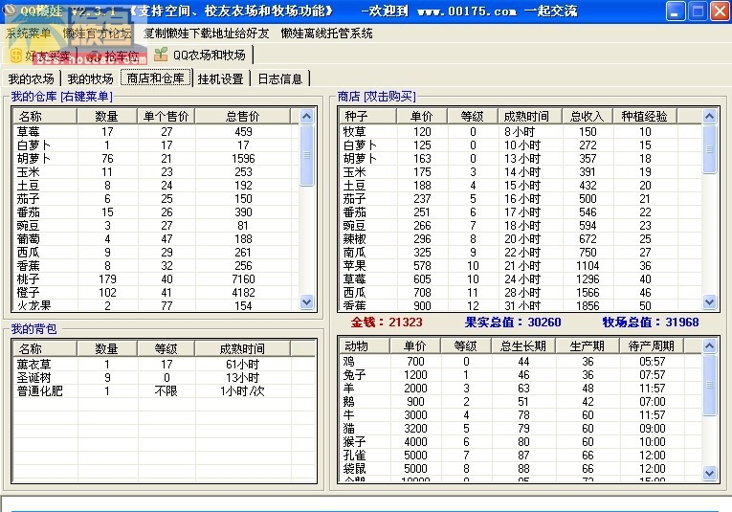Sort warehouse by 名称 column header

pyautogui.click(x=45, y=116)
